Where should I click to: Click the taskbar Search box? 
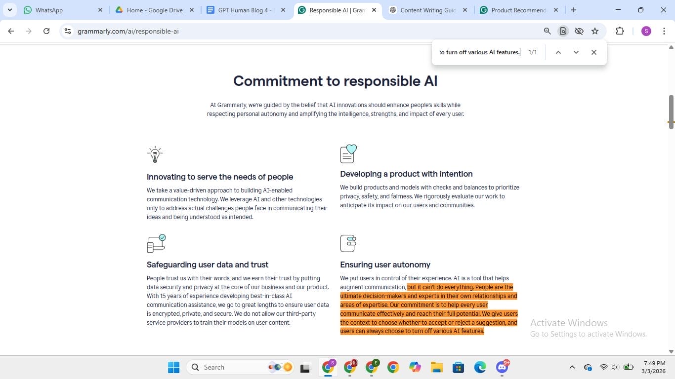point(241,367)
